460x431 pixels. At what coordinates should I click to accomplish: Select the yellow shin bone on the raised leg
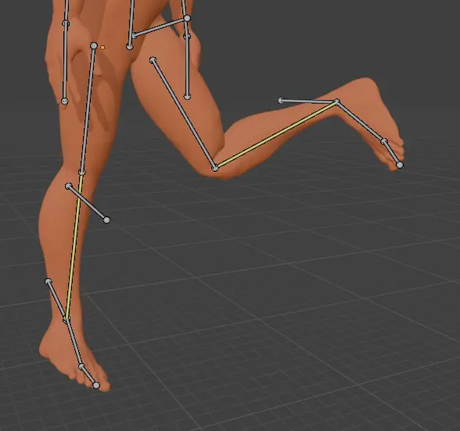click(275, 134)
